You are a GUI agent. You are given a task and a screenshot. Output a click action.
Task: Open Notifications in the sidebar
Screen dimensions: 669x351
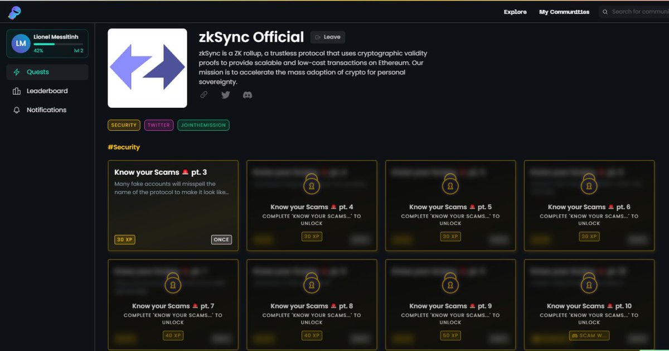[47, 110]
